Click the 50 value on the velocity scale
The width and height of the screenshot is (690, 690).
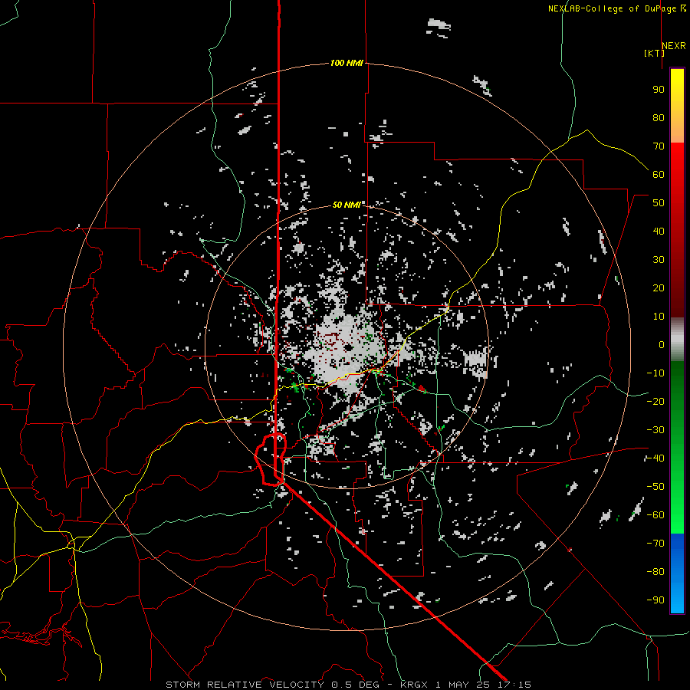coord(659,203)
